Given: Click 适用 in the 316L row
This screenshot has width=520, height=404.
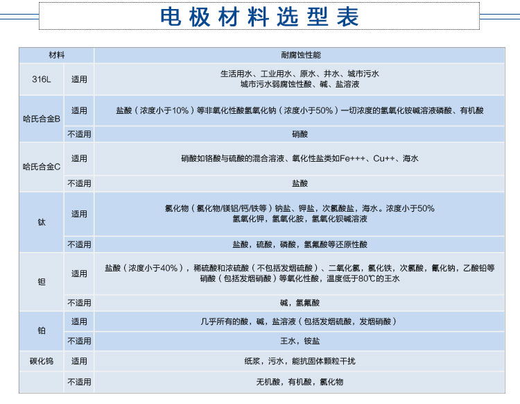Looking at the screenshot, I should [79, 79].
